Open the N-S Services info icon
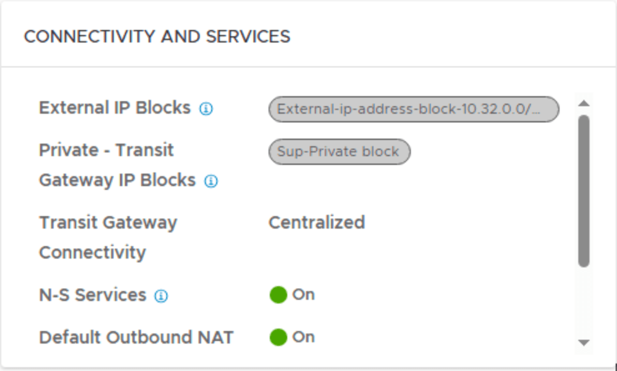Viewport: 617px width, 371px height. (161, 296)
